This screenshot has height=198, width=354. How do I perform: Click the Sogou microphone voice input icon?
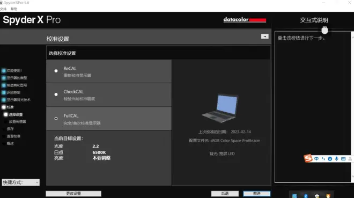click(x=336, y=159)
